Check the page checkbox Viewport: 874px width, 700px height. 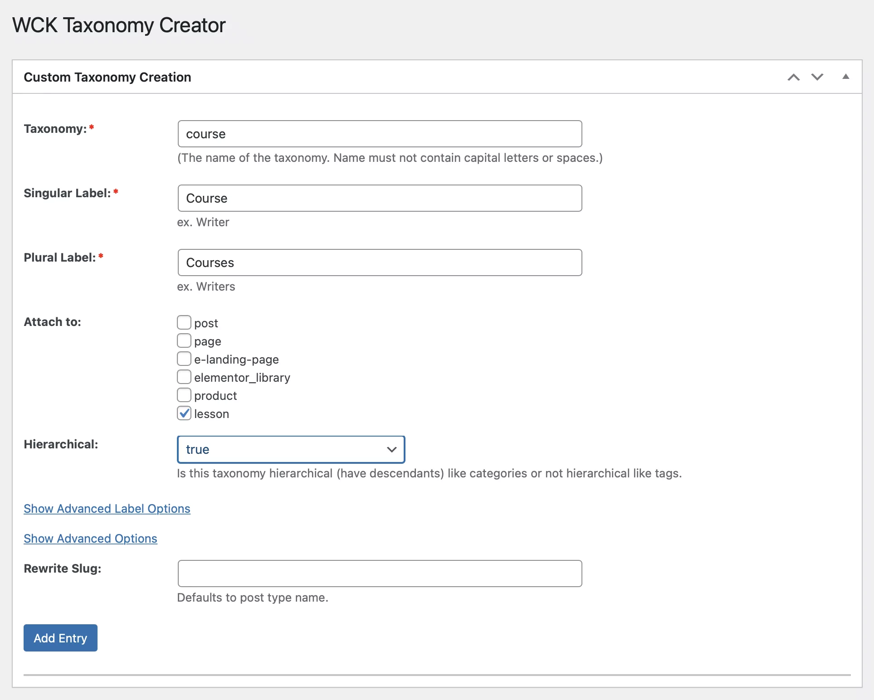(184, 340)
